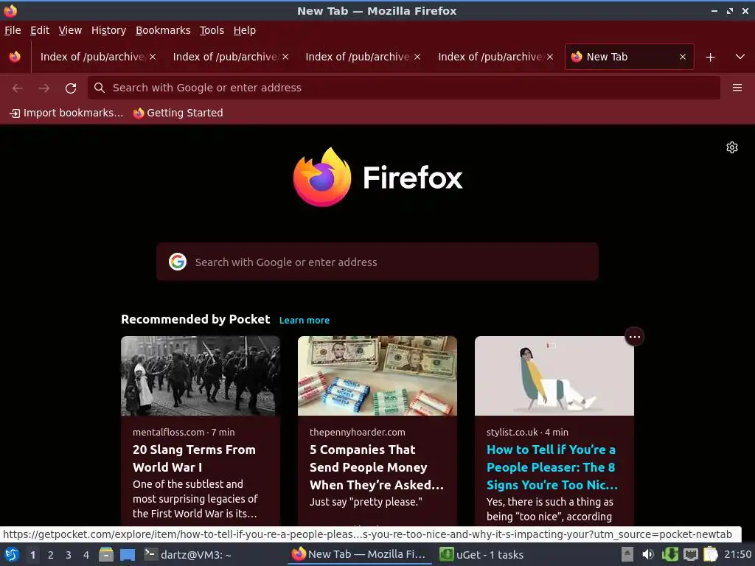The width and height of the screenshot is (755, 566).
Task: Open the History menu
Action: click(109, 30)
